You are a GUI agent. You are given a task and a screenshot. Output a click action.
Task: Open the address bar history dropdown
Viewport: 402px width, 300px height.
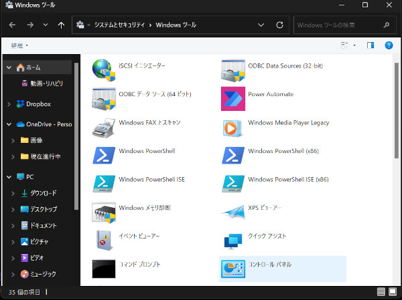(261, 25)
